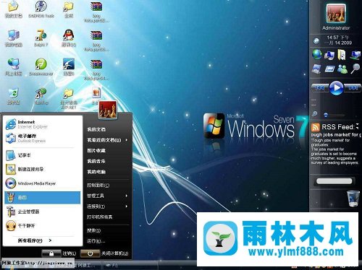Click the folder icon in sidebar launcher
The width and height of the screenshot is (362, 270).
point(342,55)
